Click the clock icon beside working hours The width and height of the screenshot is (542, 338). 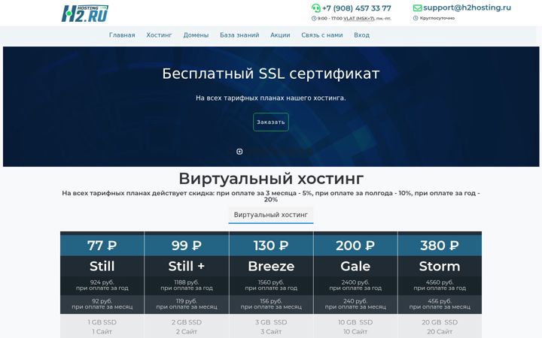click(x=314, y=18)
